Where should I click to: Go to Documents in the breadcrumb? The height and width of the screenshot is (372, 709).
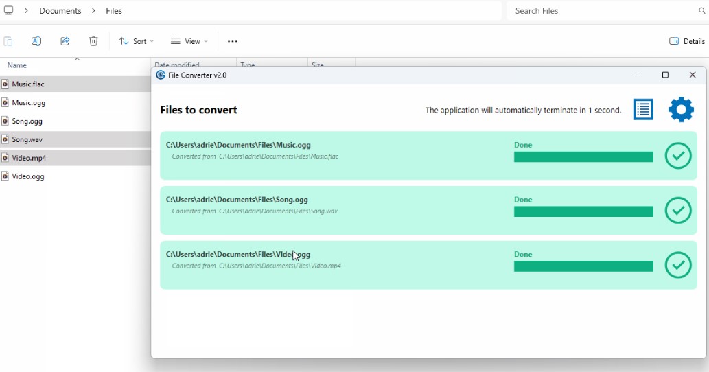tap(60, 10)
